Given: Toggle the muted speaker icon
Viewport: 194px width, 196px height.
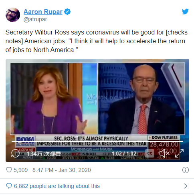Looking at the screenshot, I should coord(164,154).
